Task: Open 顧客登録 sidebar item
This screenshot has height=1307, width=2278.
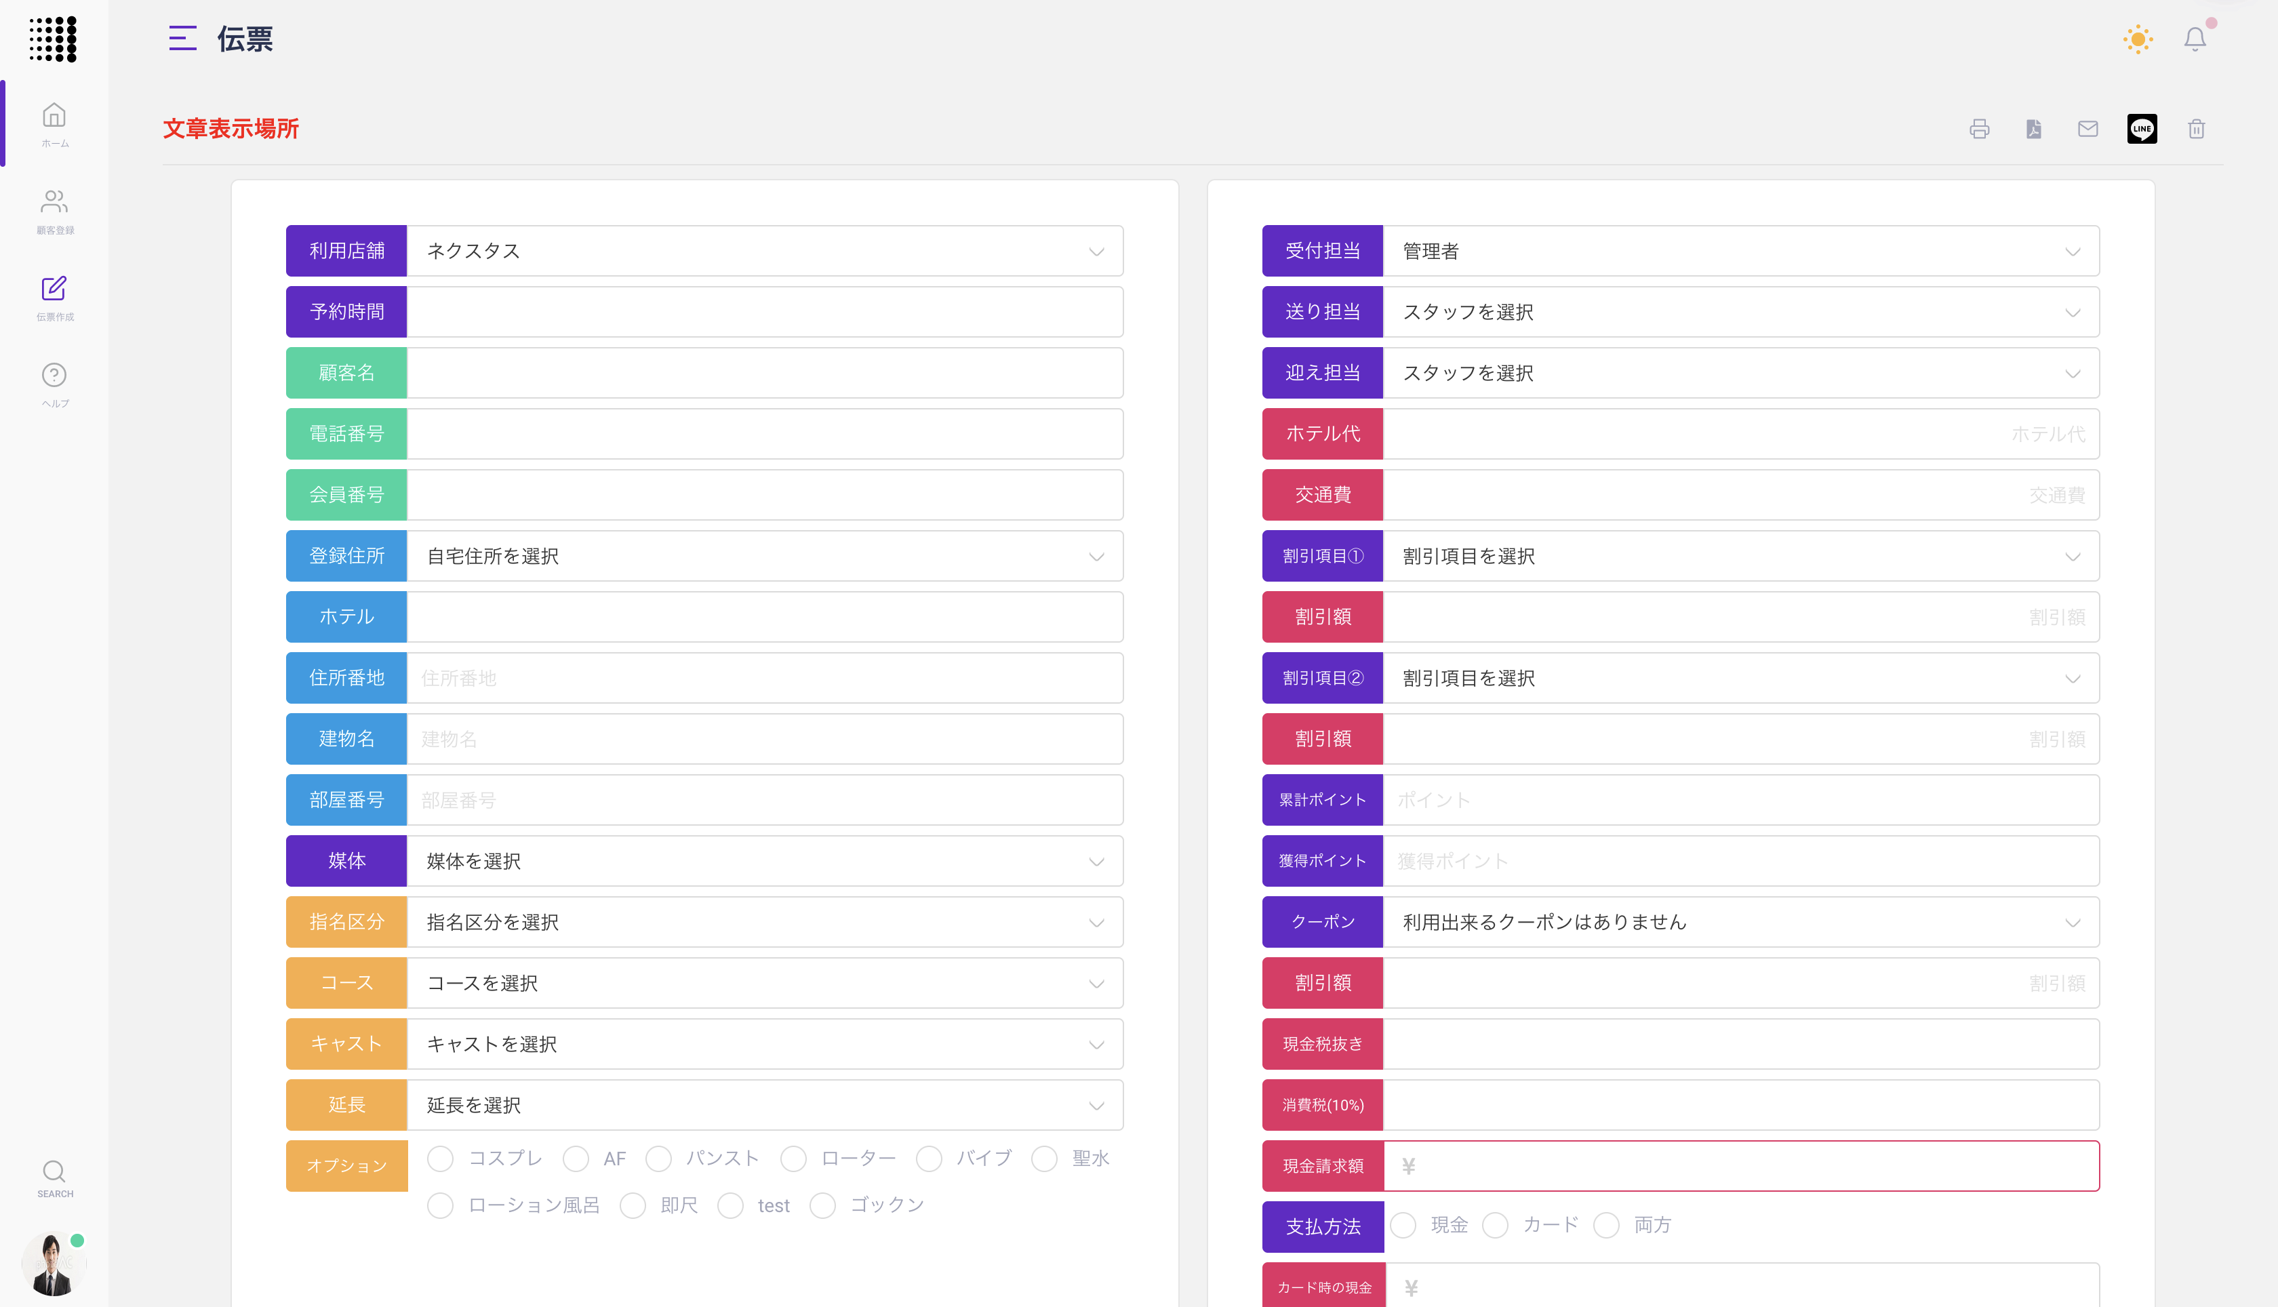Action: pyautogui.click(x=55, y=211)
